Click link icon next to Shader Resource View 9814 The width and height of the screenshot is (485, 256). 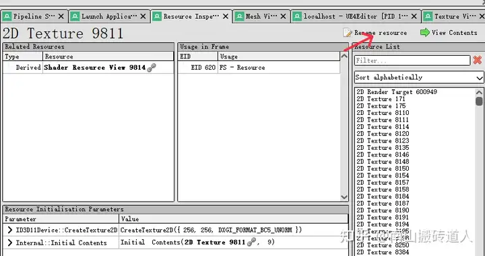pyautogui.click(x=152, y=68)
